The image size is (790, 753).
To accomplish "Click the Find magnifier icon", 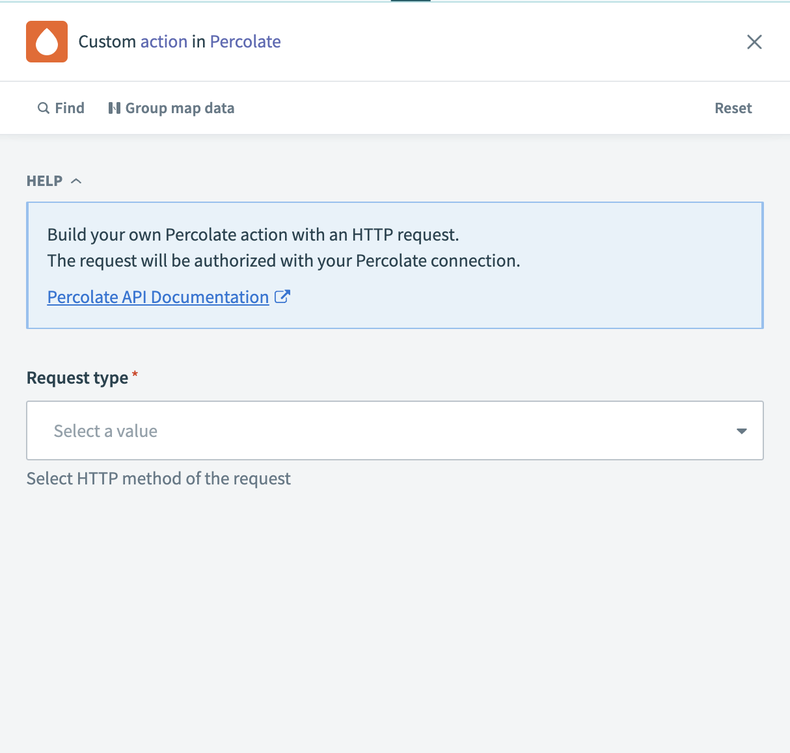I will pyautogui.click(x=43, y=108).
